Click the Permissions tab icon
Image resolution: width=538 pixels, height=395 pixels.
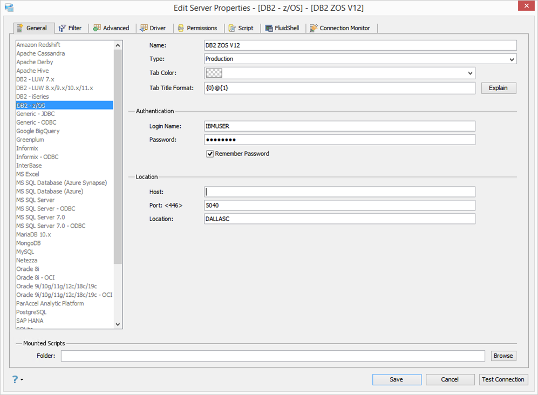181,28
